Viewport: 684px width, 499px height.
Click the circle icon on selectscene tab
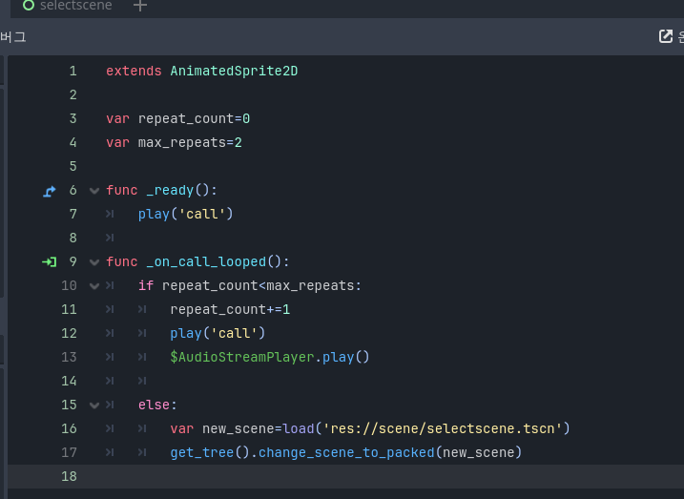29,5
